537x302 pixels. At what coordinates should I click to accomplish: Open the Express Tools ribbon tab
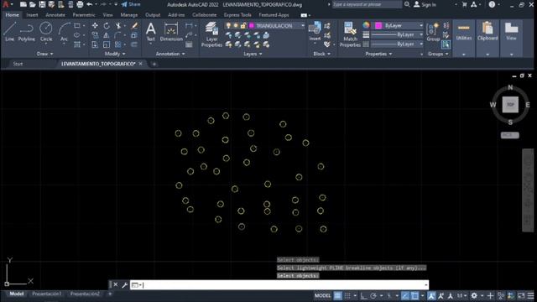237,15
